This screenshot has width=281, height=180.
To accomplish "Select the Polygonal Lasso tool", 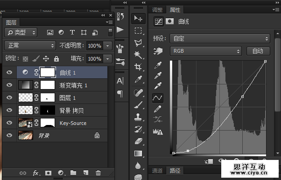I will coord(138,42).
